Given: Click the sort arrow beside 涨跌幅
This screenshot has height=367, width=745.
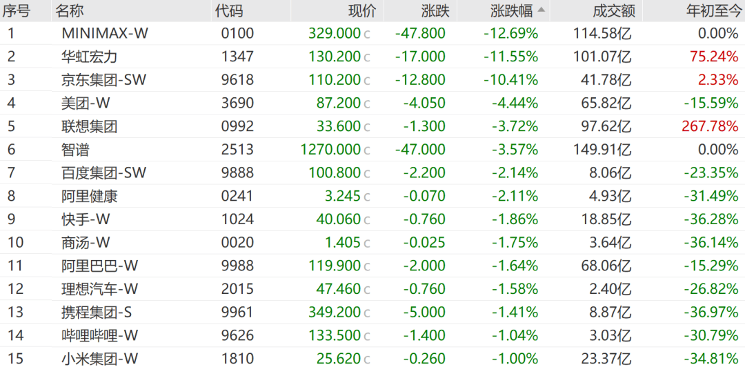Looking at the screenshot, I should [x=542, y=10].
